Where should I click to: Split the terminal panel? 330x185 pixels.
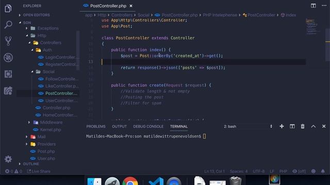292,126
